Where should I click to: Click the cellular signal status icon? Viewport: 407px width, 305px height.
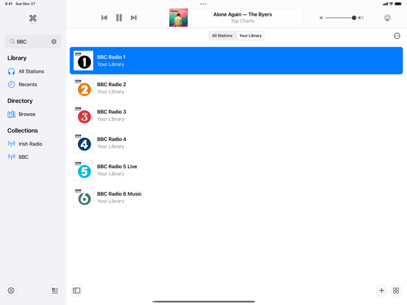385,4
